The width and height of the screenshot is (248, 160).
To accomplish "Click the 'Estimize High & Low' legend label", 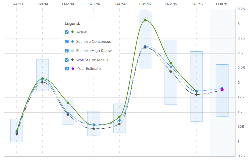I will coord(94,51).
